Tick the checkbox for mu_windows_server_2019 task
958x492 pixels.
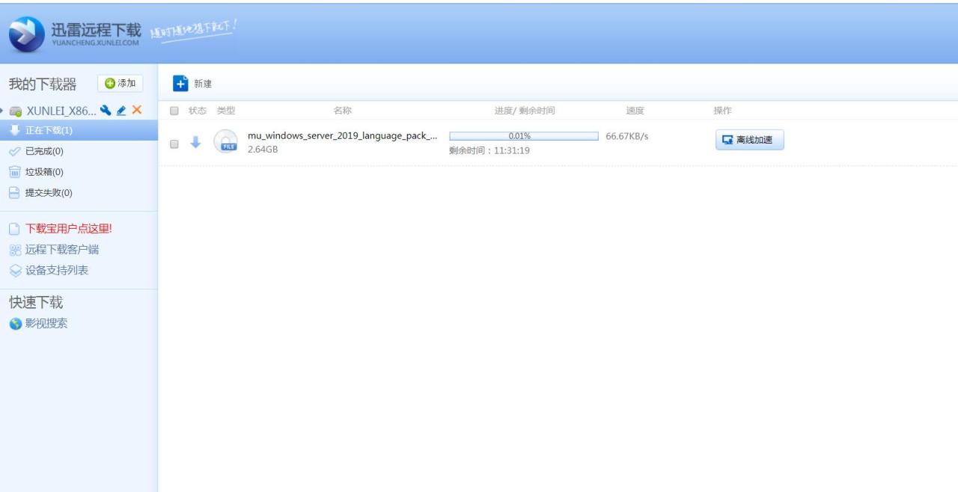click(174, 143)
